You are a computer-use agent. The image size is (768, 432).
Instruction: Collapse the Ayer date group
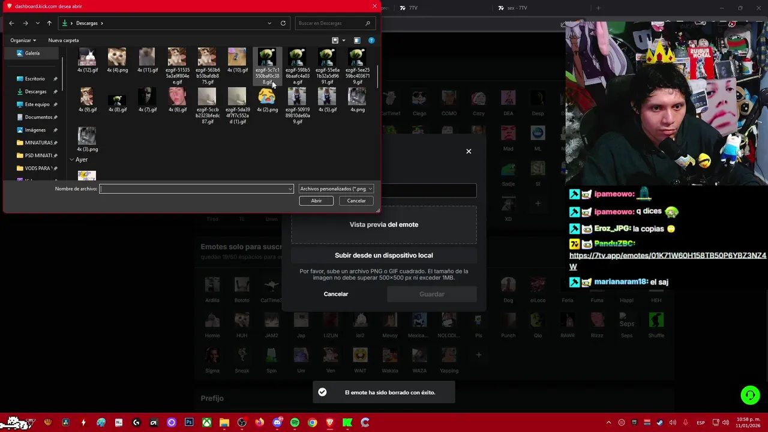72,160
